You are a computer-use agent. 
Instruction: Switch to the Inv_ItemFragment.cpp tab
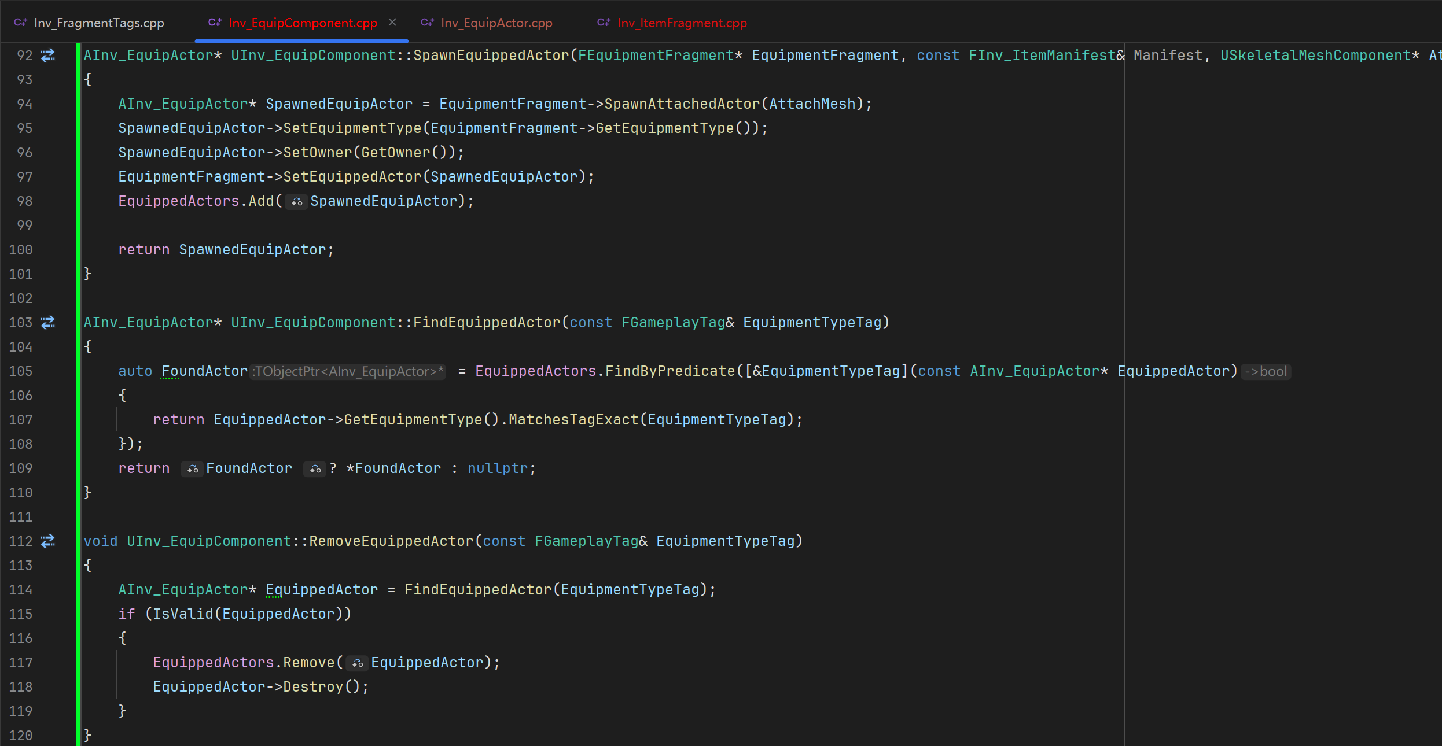pyautogui.click(x=682, y=23)
